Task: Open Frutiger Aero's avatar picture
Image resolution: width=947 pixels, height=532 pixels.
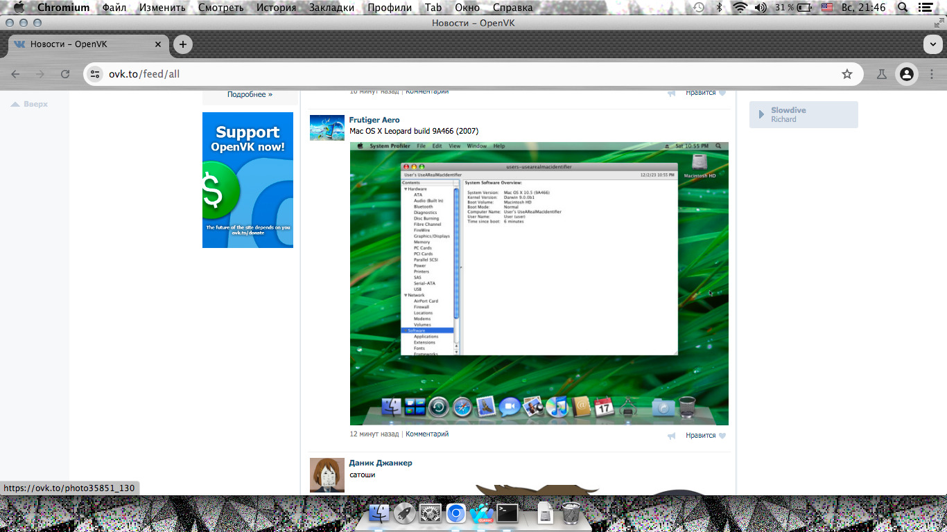Action: [327, 128]
